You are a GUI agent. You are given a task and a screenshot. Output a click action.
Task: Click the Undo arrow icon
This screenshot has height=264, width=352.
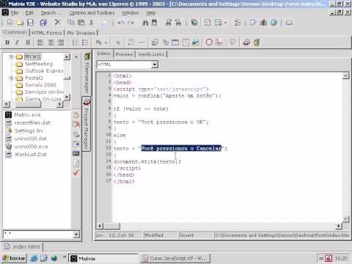[x=121, y=23]
